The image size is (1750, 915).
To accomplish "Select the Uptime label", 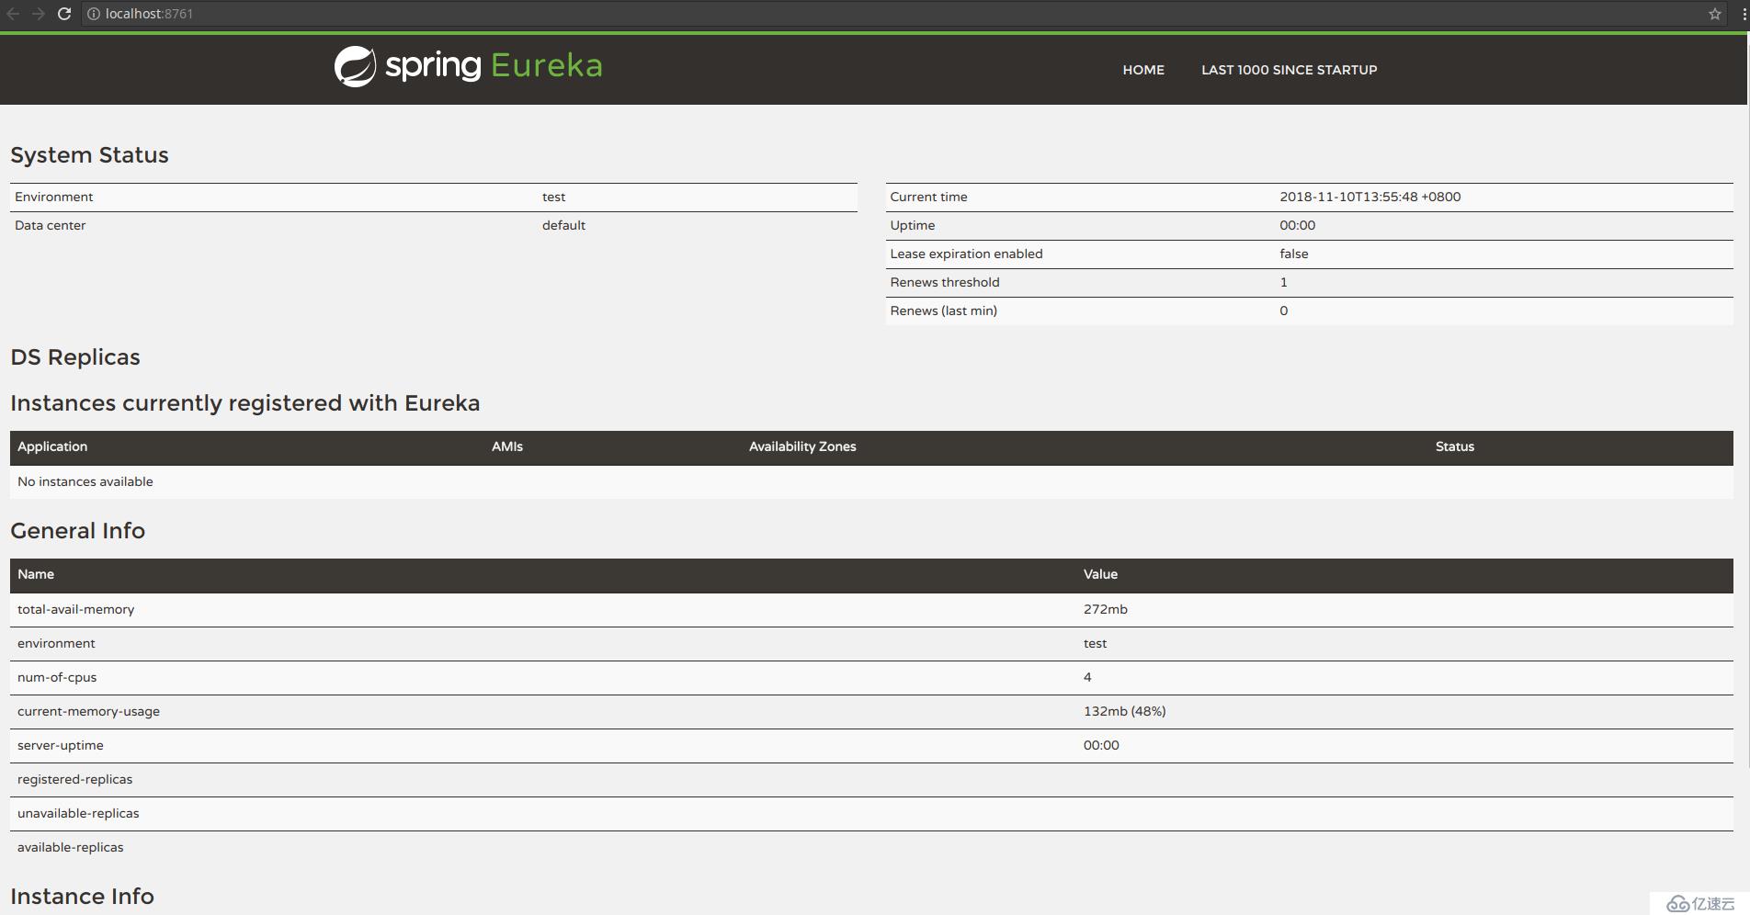I will tap(912, 225).
